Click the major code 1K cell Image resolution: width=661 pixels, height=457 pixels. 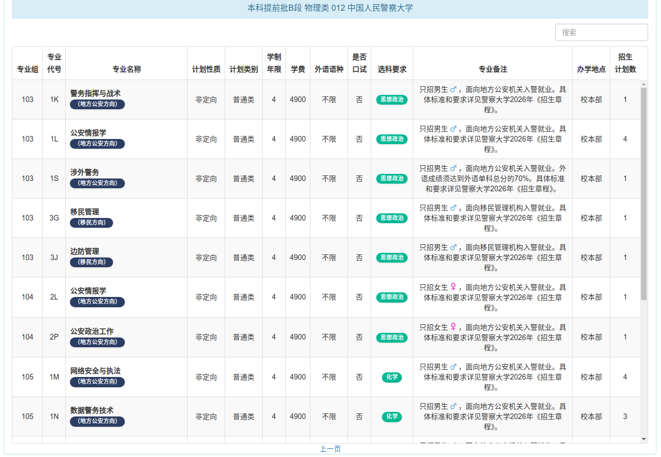click(54, 100)
